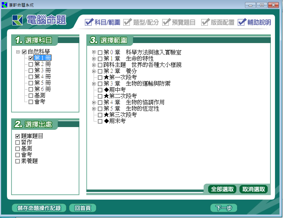The height and width of the screenshot is (218, 283).
Task: Select the 第 1 冊 tree label
Action: [42, 58]
